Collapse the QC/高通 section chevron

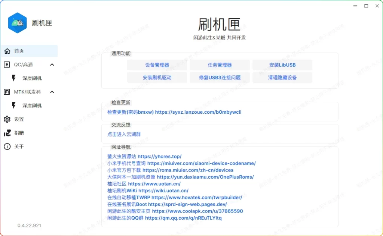click(x=52, y=64)
